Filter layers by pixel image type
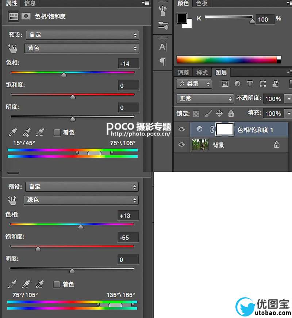Screen dimensions: 292x318 pos(225,84)
